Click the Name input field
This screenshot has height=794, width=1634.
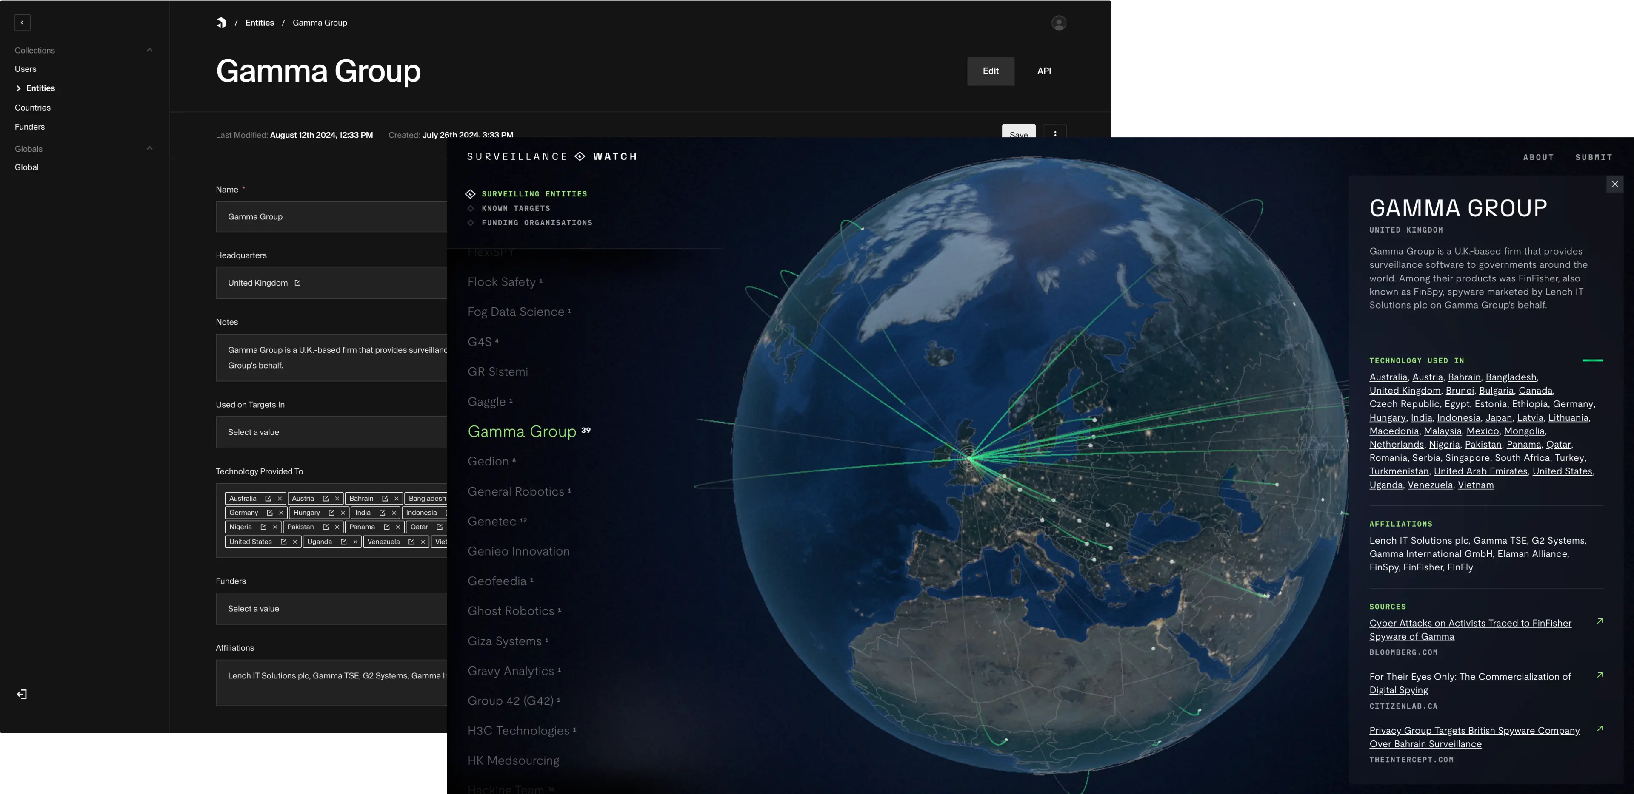331,217
